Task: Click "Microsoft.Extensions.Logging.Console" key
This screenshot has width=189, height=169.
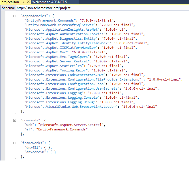Action: point(62,98)
